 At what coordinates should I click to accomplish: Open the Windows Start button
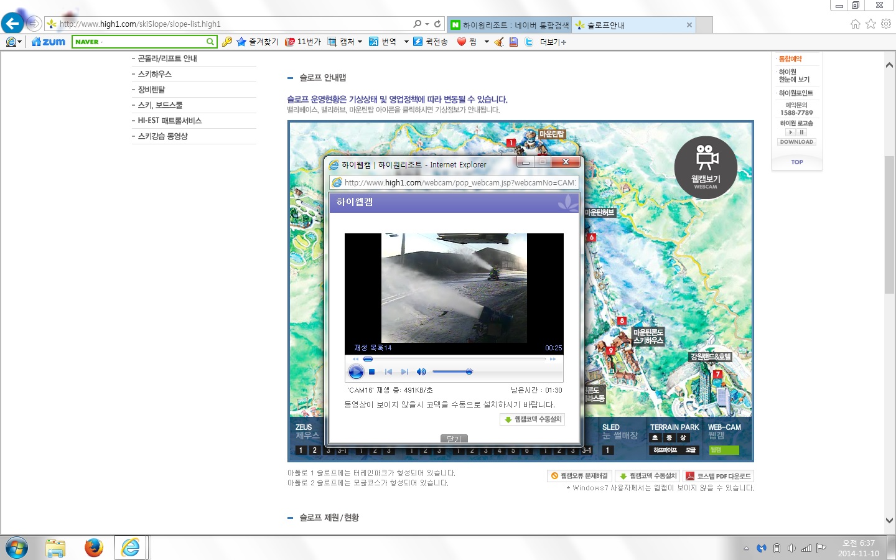coord(17,548)
